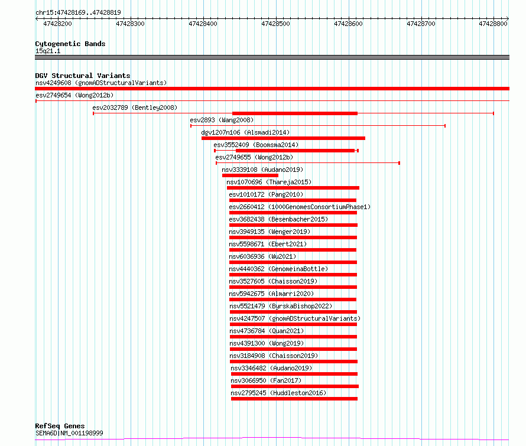Open nsv4440362 (GenomeinaBottle) variant
Image resolution: width=526 pixels, height=446 pixels.
(x=278, y=269)
